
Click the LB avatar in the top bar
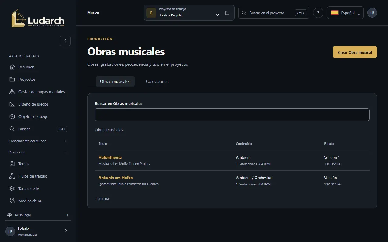tap(372, 13)
